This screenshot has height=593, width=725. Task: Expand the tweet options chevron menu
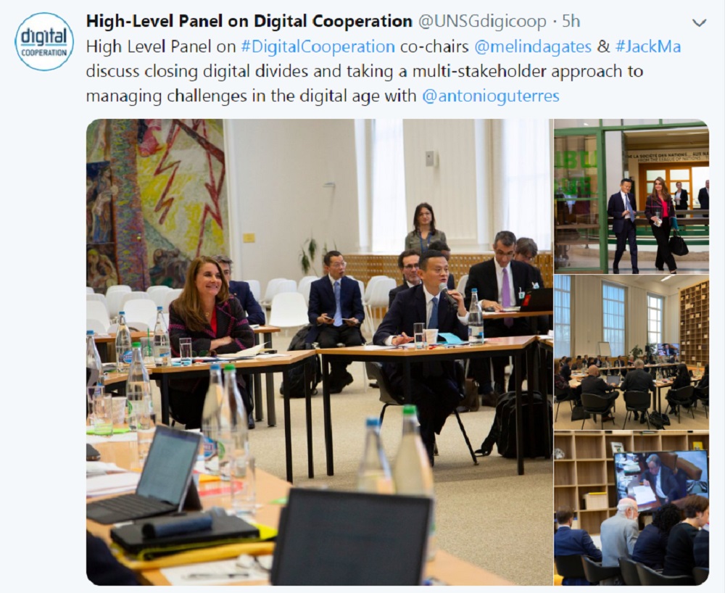(x=699, y=22)
